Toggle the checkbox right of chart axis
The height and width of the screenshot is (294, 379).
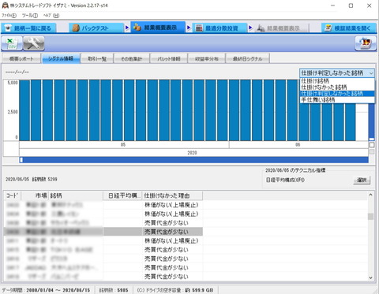tap(372, 145)
